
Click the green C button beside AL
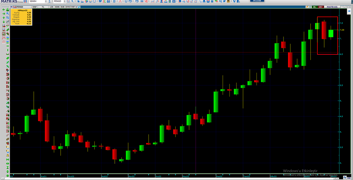(x=310, y=7)
